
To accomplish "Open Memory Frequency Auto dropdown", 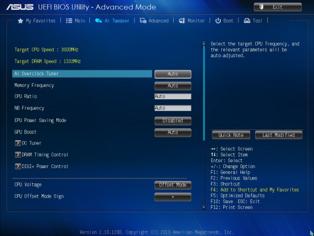I will click(x=173, y=86).
